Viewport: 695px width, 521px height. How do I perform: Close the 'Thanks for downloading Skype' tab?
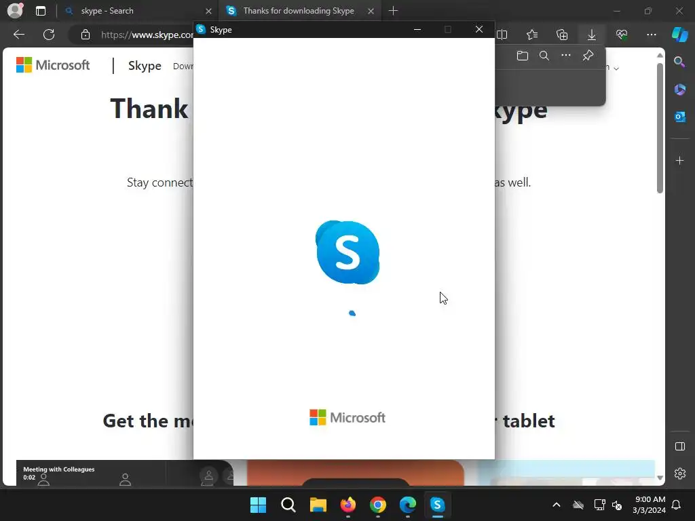pos(371,11)
